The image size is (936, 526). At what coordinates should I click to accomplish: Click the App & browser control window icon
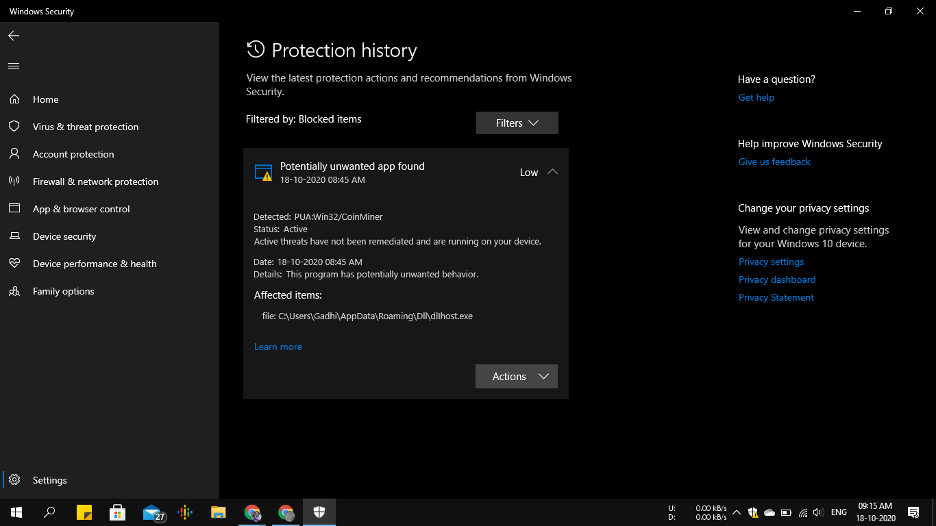click(14, 209)
